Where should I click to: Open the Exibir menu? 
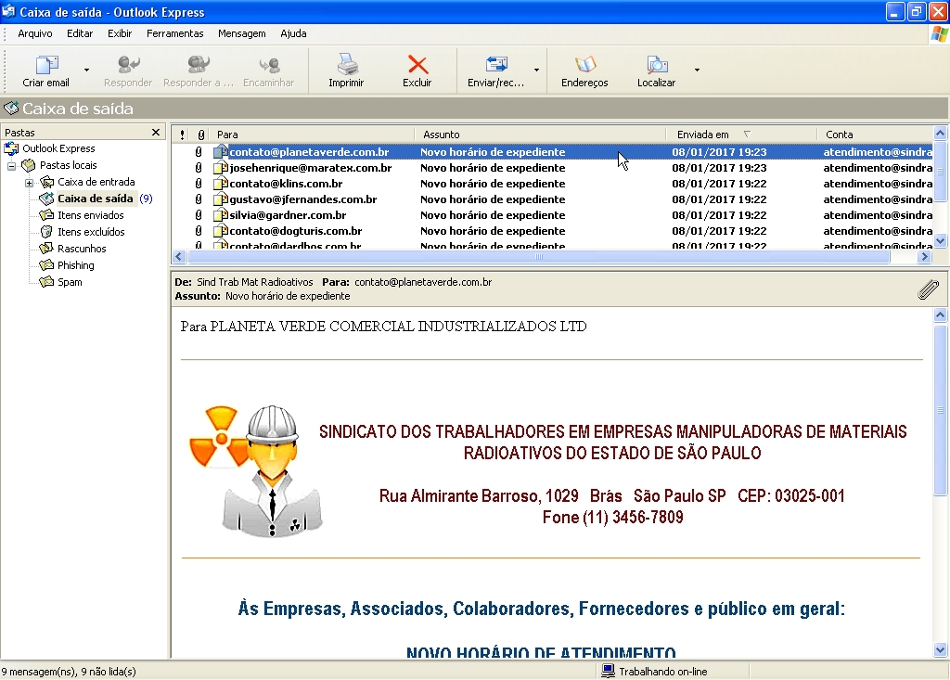pos(120,33)
